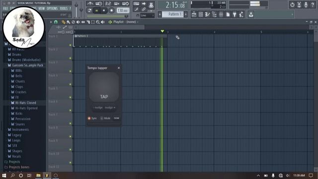This screenshot has width=318, height=179.
Task: Select the Slice tool in Playlist toolbar
Action: [x=88, y=22]
